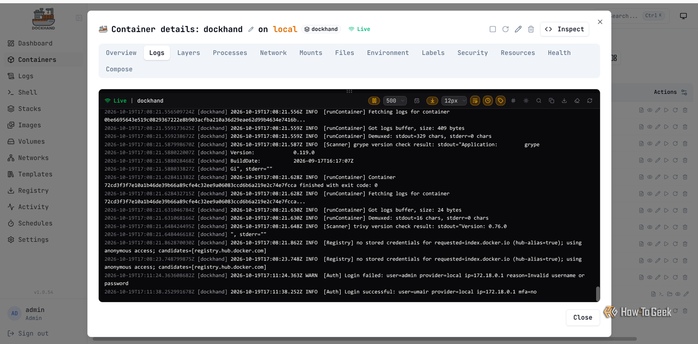Select the Network tab
This screenshot has width=698, height=344.
pos(273,53)
